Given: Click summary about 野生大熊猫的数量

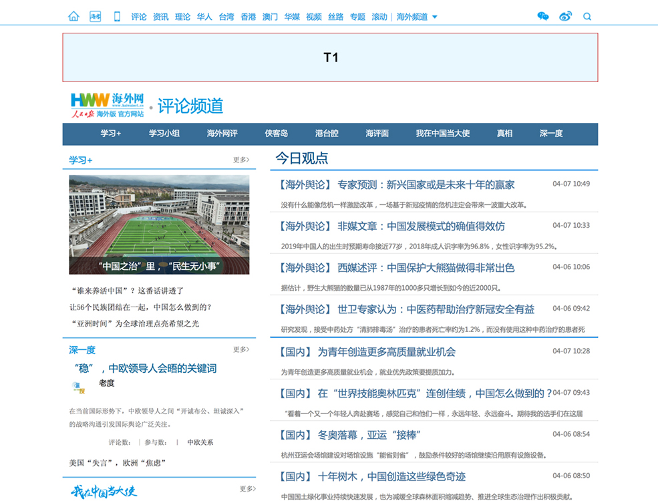Looking at the screenshot, I should click(x=391, y=288).
